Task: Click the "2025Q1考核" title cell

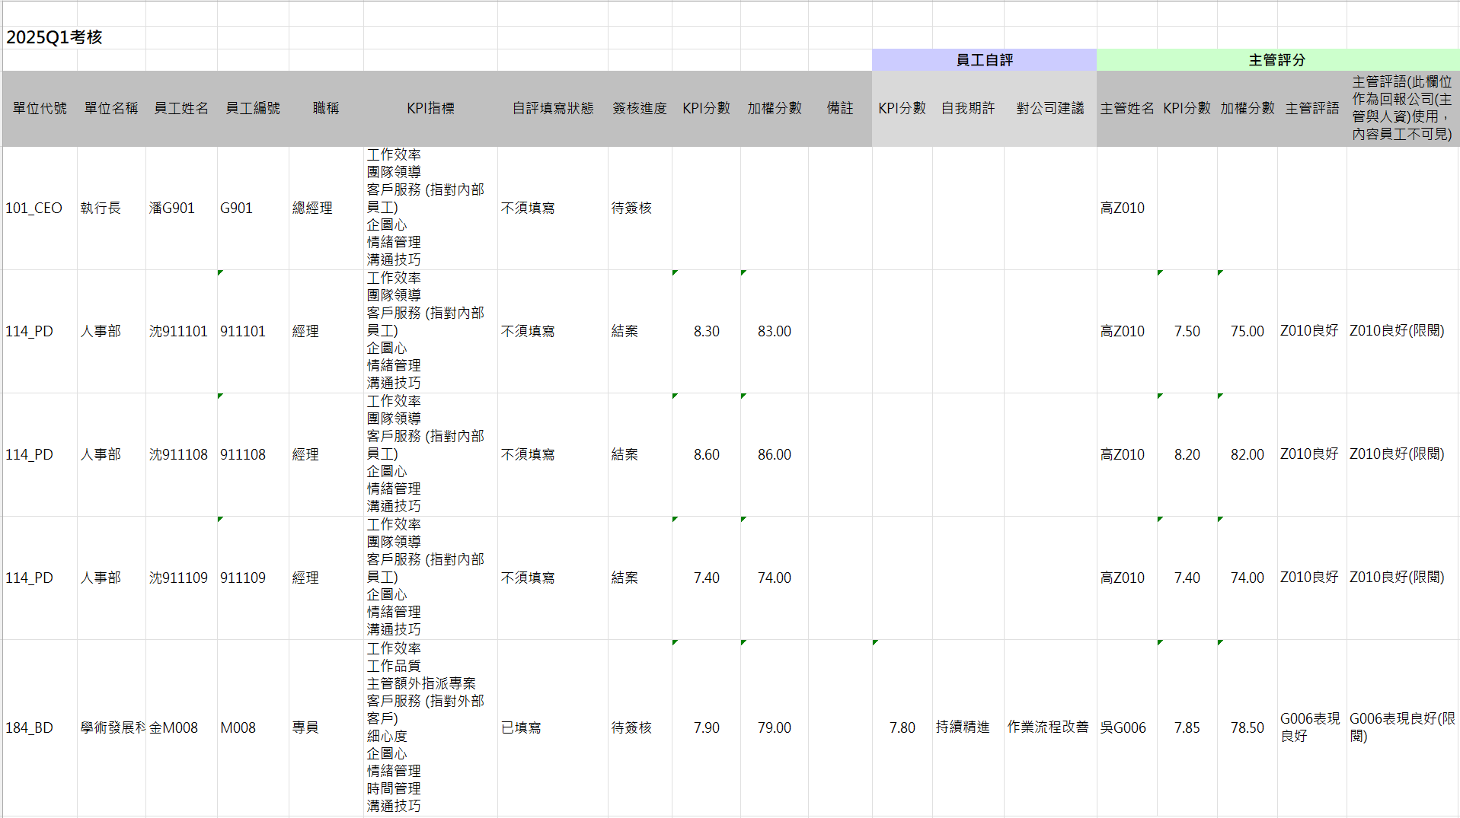Action: [54, 37]
